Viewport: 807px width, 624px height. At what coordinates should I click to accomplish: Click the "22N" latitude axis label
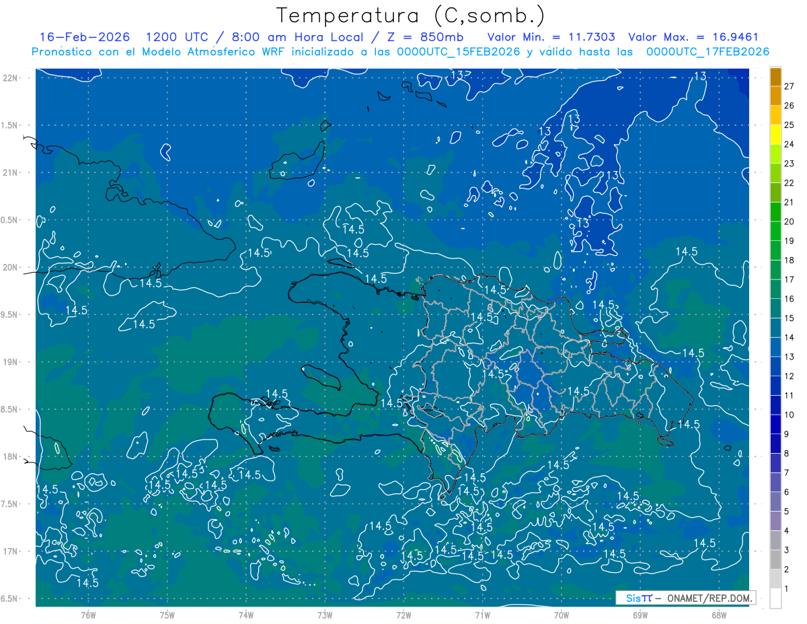[x=10, y=78]
